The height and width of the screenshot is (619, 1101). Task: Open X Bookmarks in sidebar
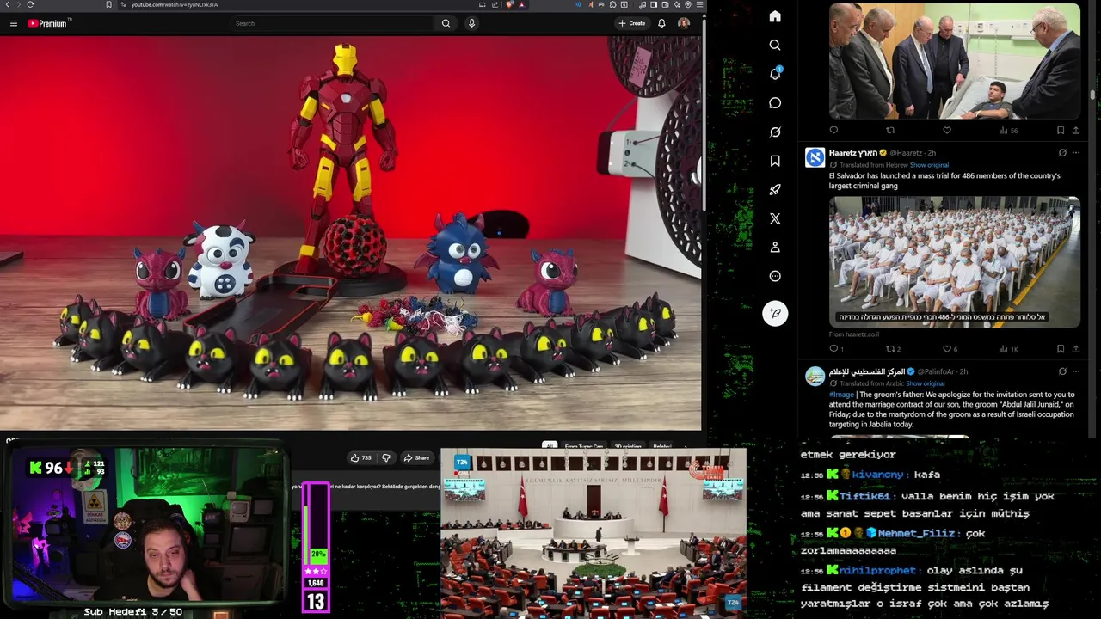pyautogui.click(x=775, y=161)
